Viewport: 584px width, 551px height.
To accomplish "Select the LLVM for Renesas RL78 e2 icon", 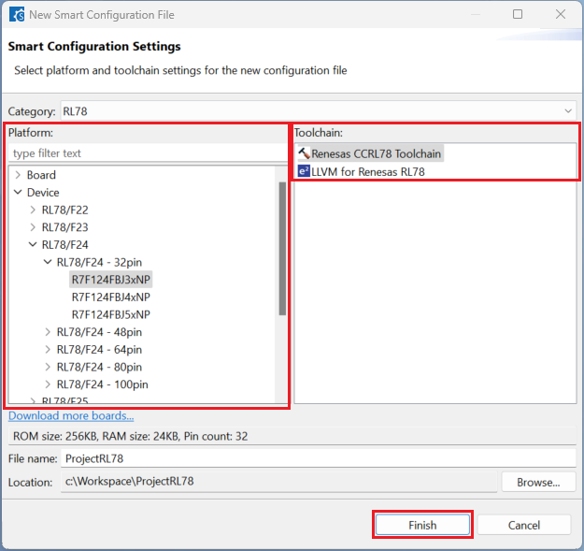I will (x=304, y=171).
